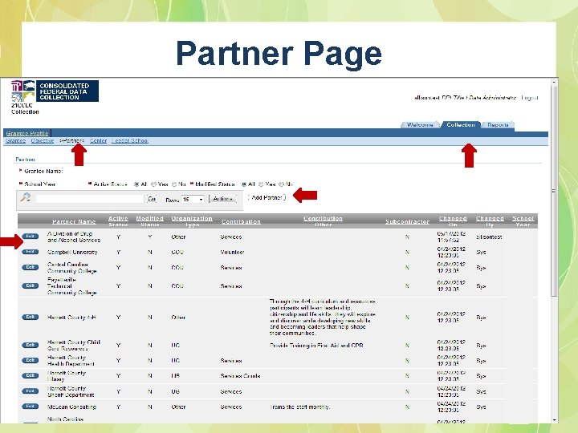Edit the Harnett County Health Department row
This screenshot has height=433, width=578.
click(31, 361)
